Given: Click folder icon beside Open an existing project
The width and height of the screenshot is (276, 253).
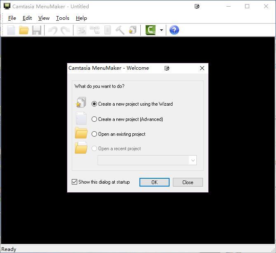Looking at the screenshot, I should 81,133.
